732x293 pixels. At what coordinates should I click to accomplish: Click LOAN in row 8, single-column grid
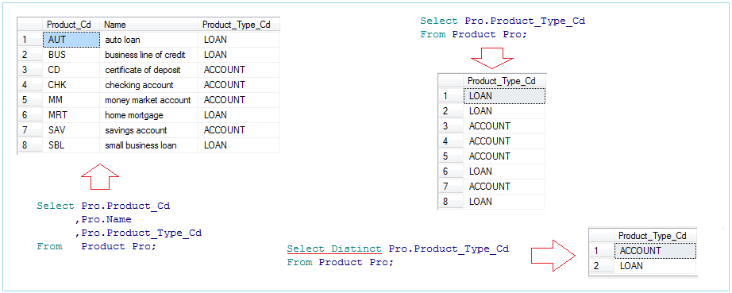pyautogui.click(x=504, y=201)
